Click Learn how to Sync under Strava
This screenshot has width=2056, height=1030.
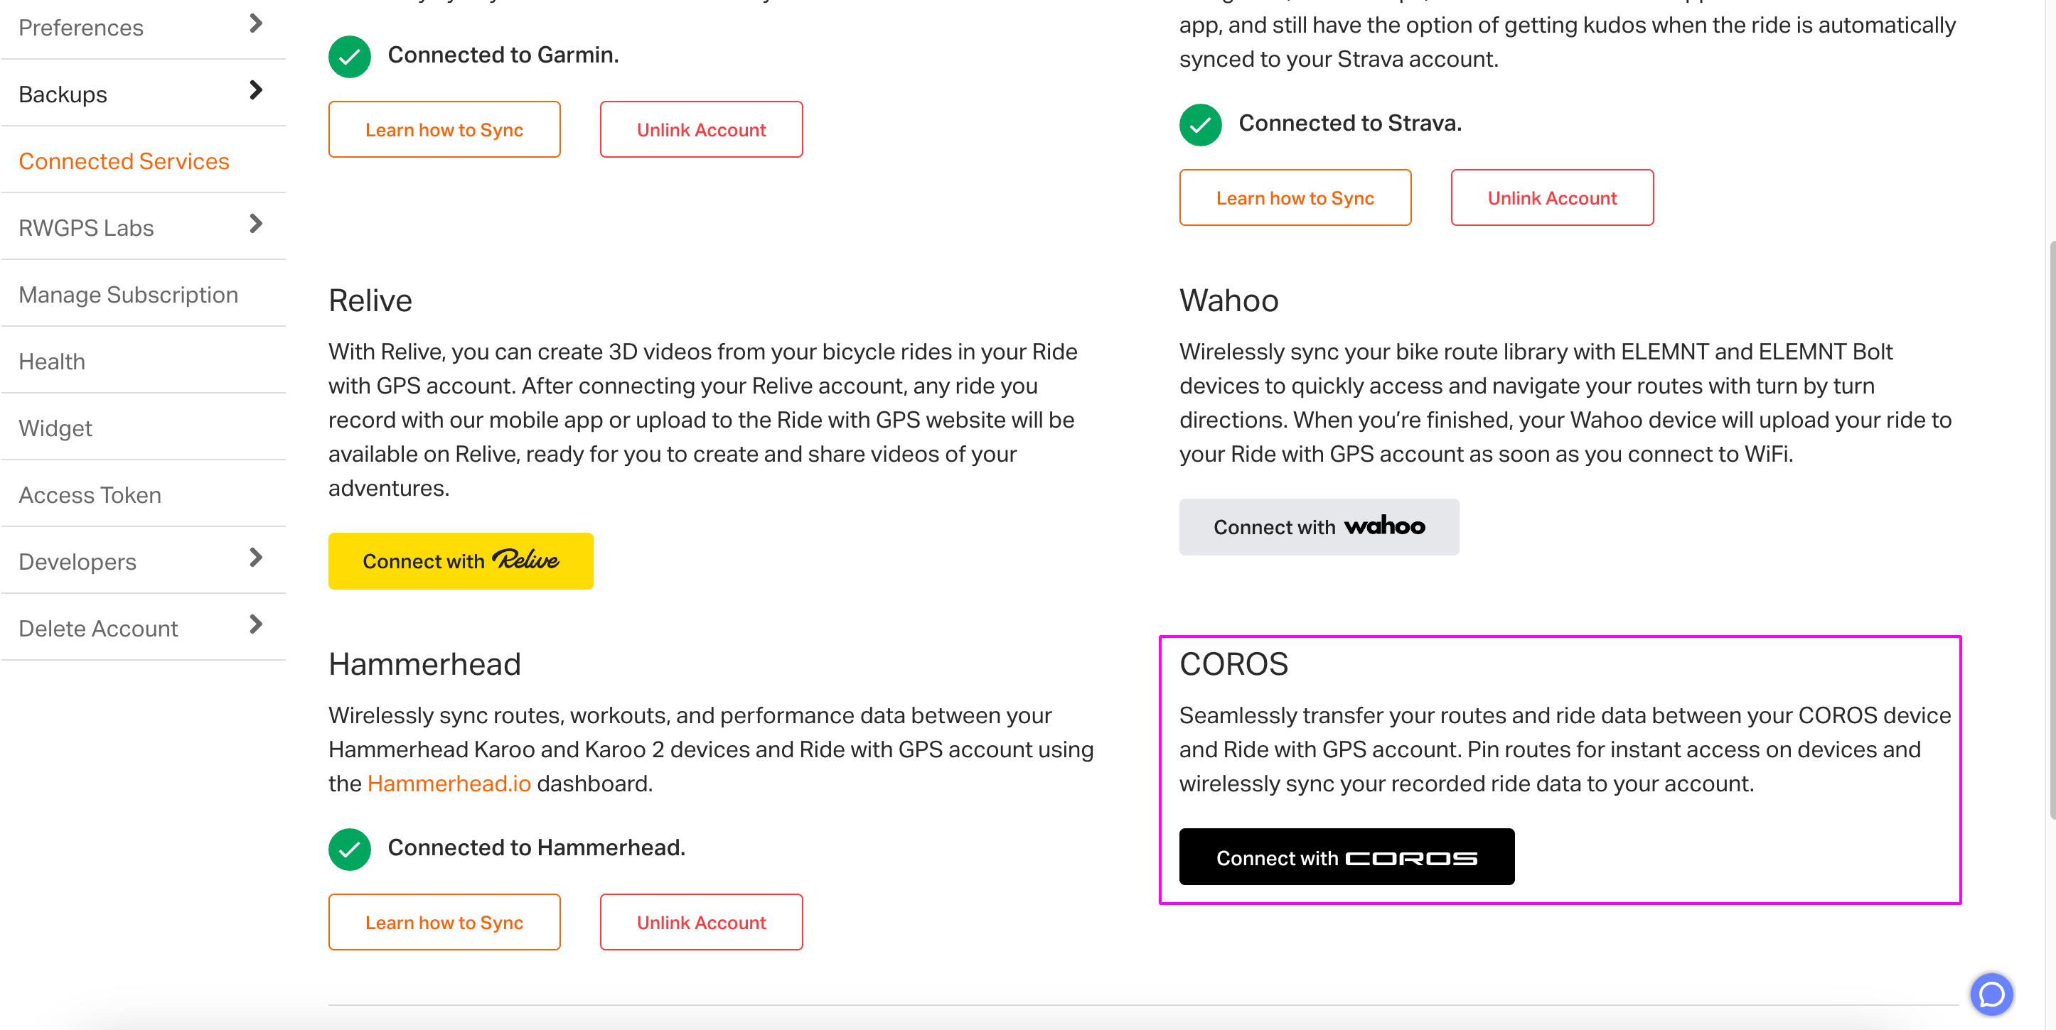(1295, 197)
